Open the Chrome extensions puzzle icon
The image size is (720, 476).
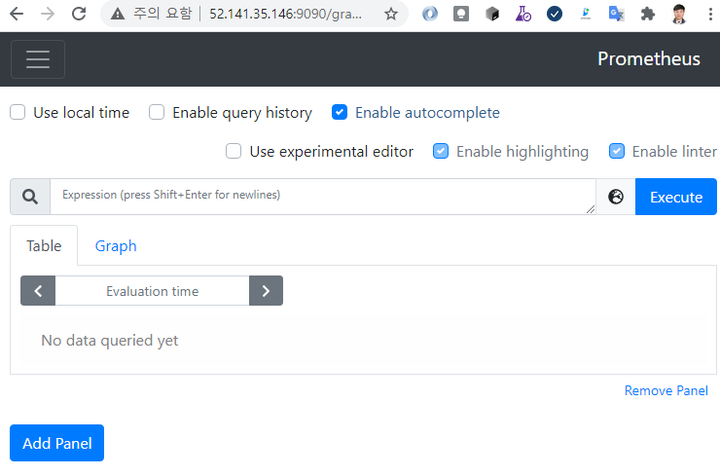coord(647,14)
